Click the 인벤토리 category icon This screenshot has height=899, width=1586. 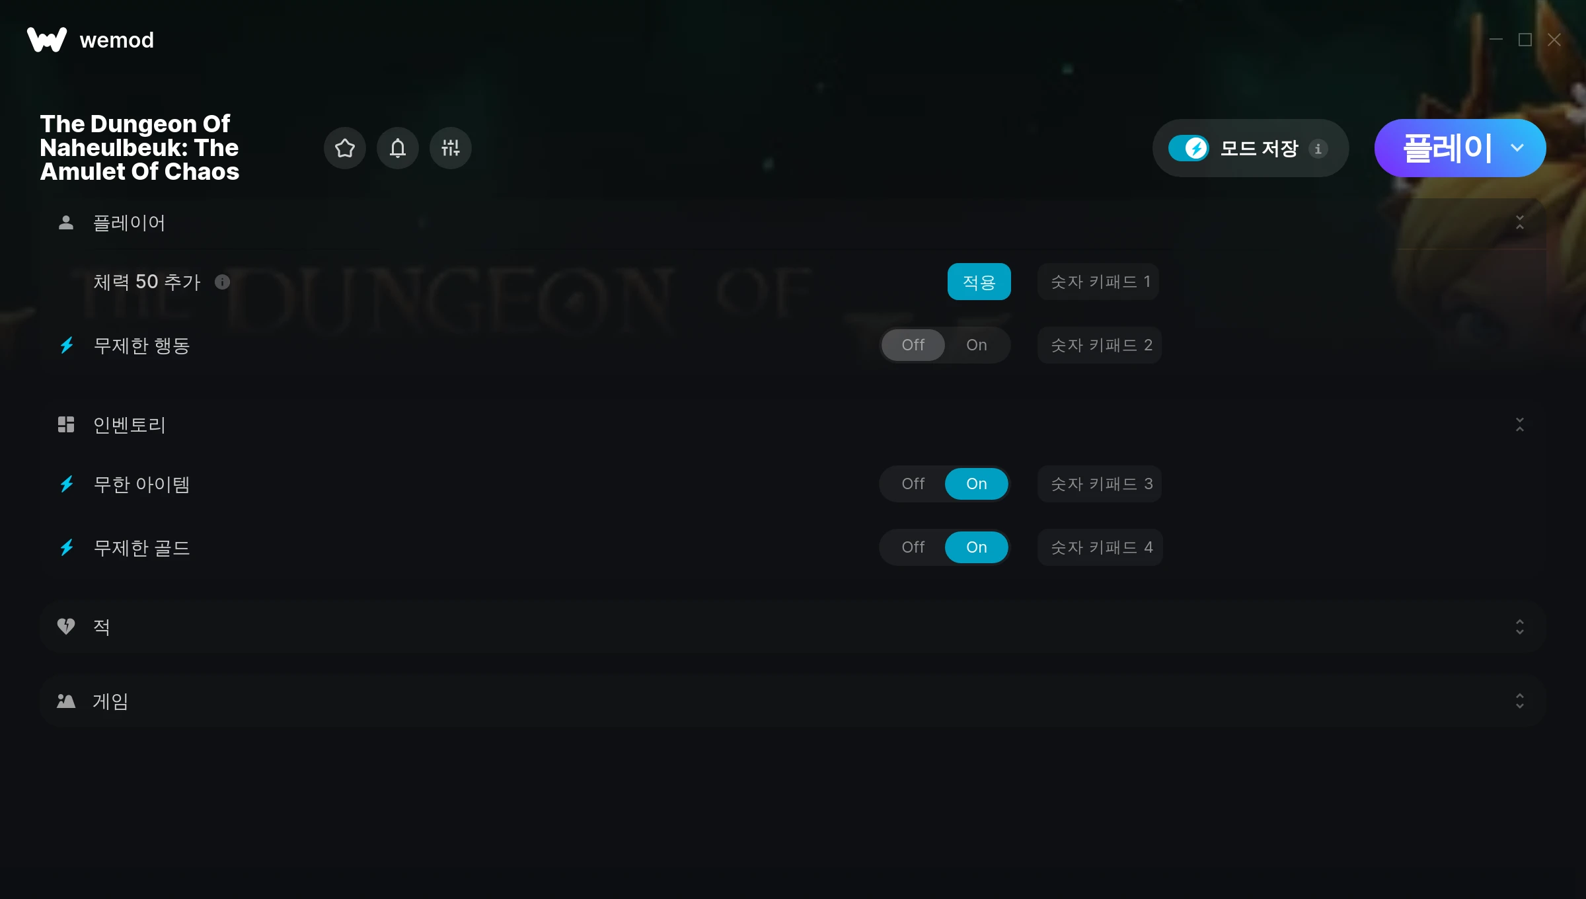click(66, 424)
